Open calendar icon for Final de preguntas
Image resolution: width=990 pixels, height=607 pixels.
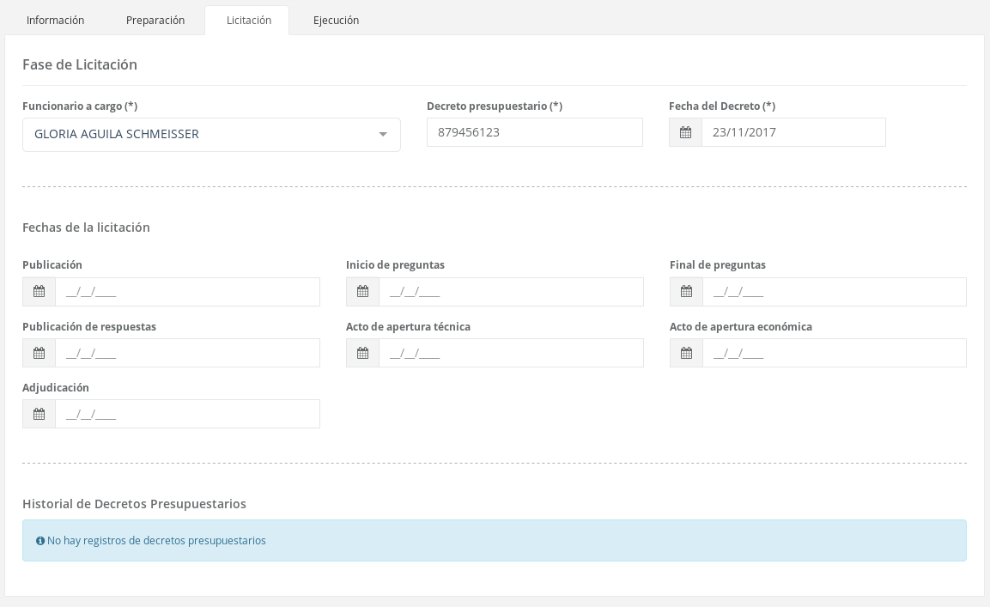686,292
